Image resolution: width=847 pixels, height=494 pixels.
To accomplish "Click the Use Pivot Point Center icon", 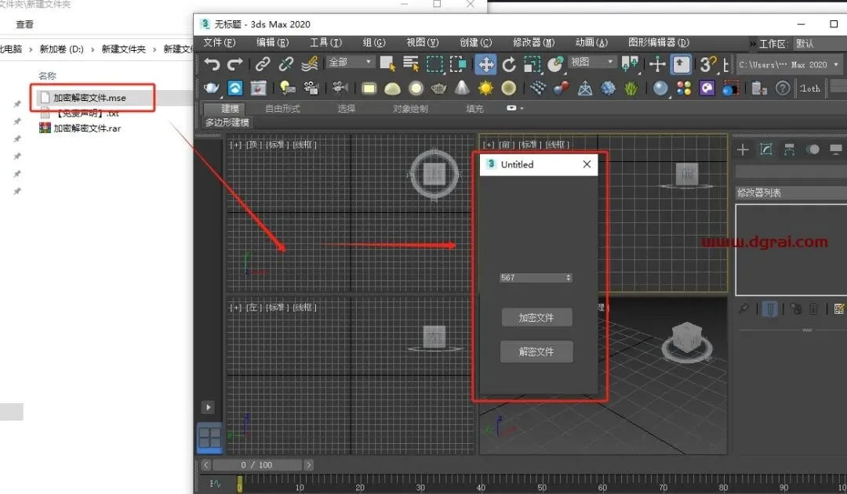I will (630, 64).
